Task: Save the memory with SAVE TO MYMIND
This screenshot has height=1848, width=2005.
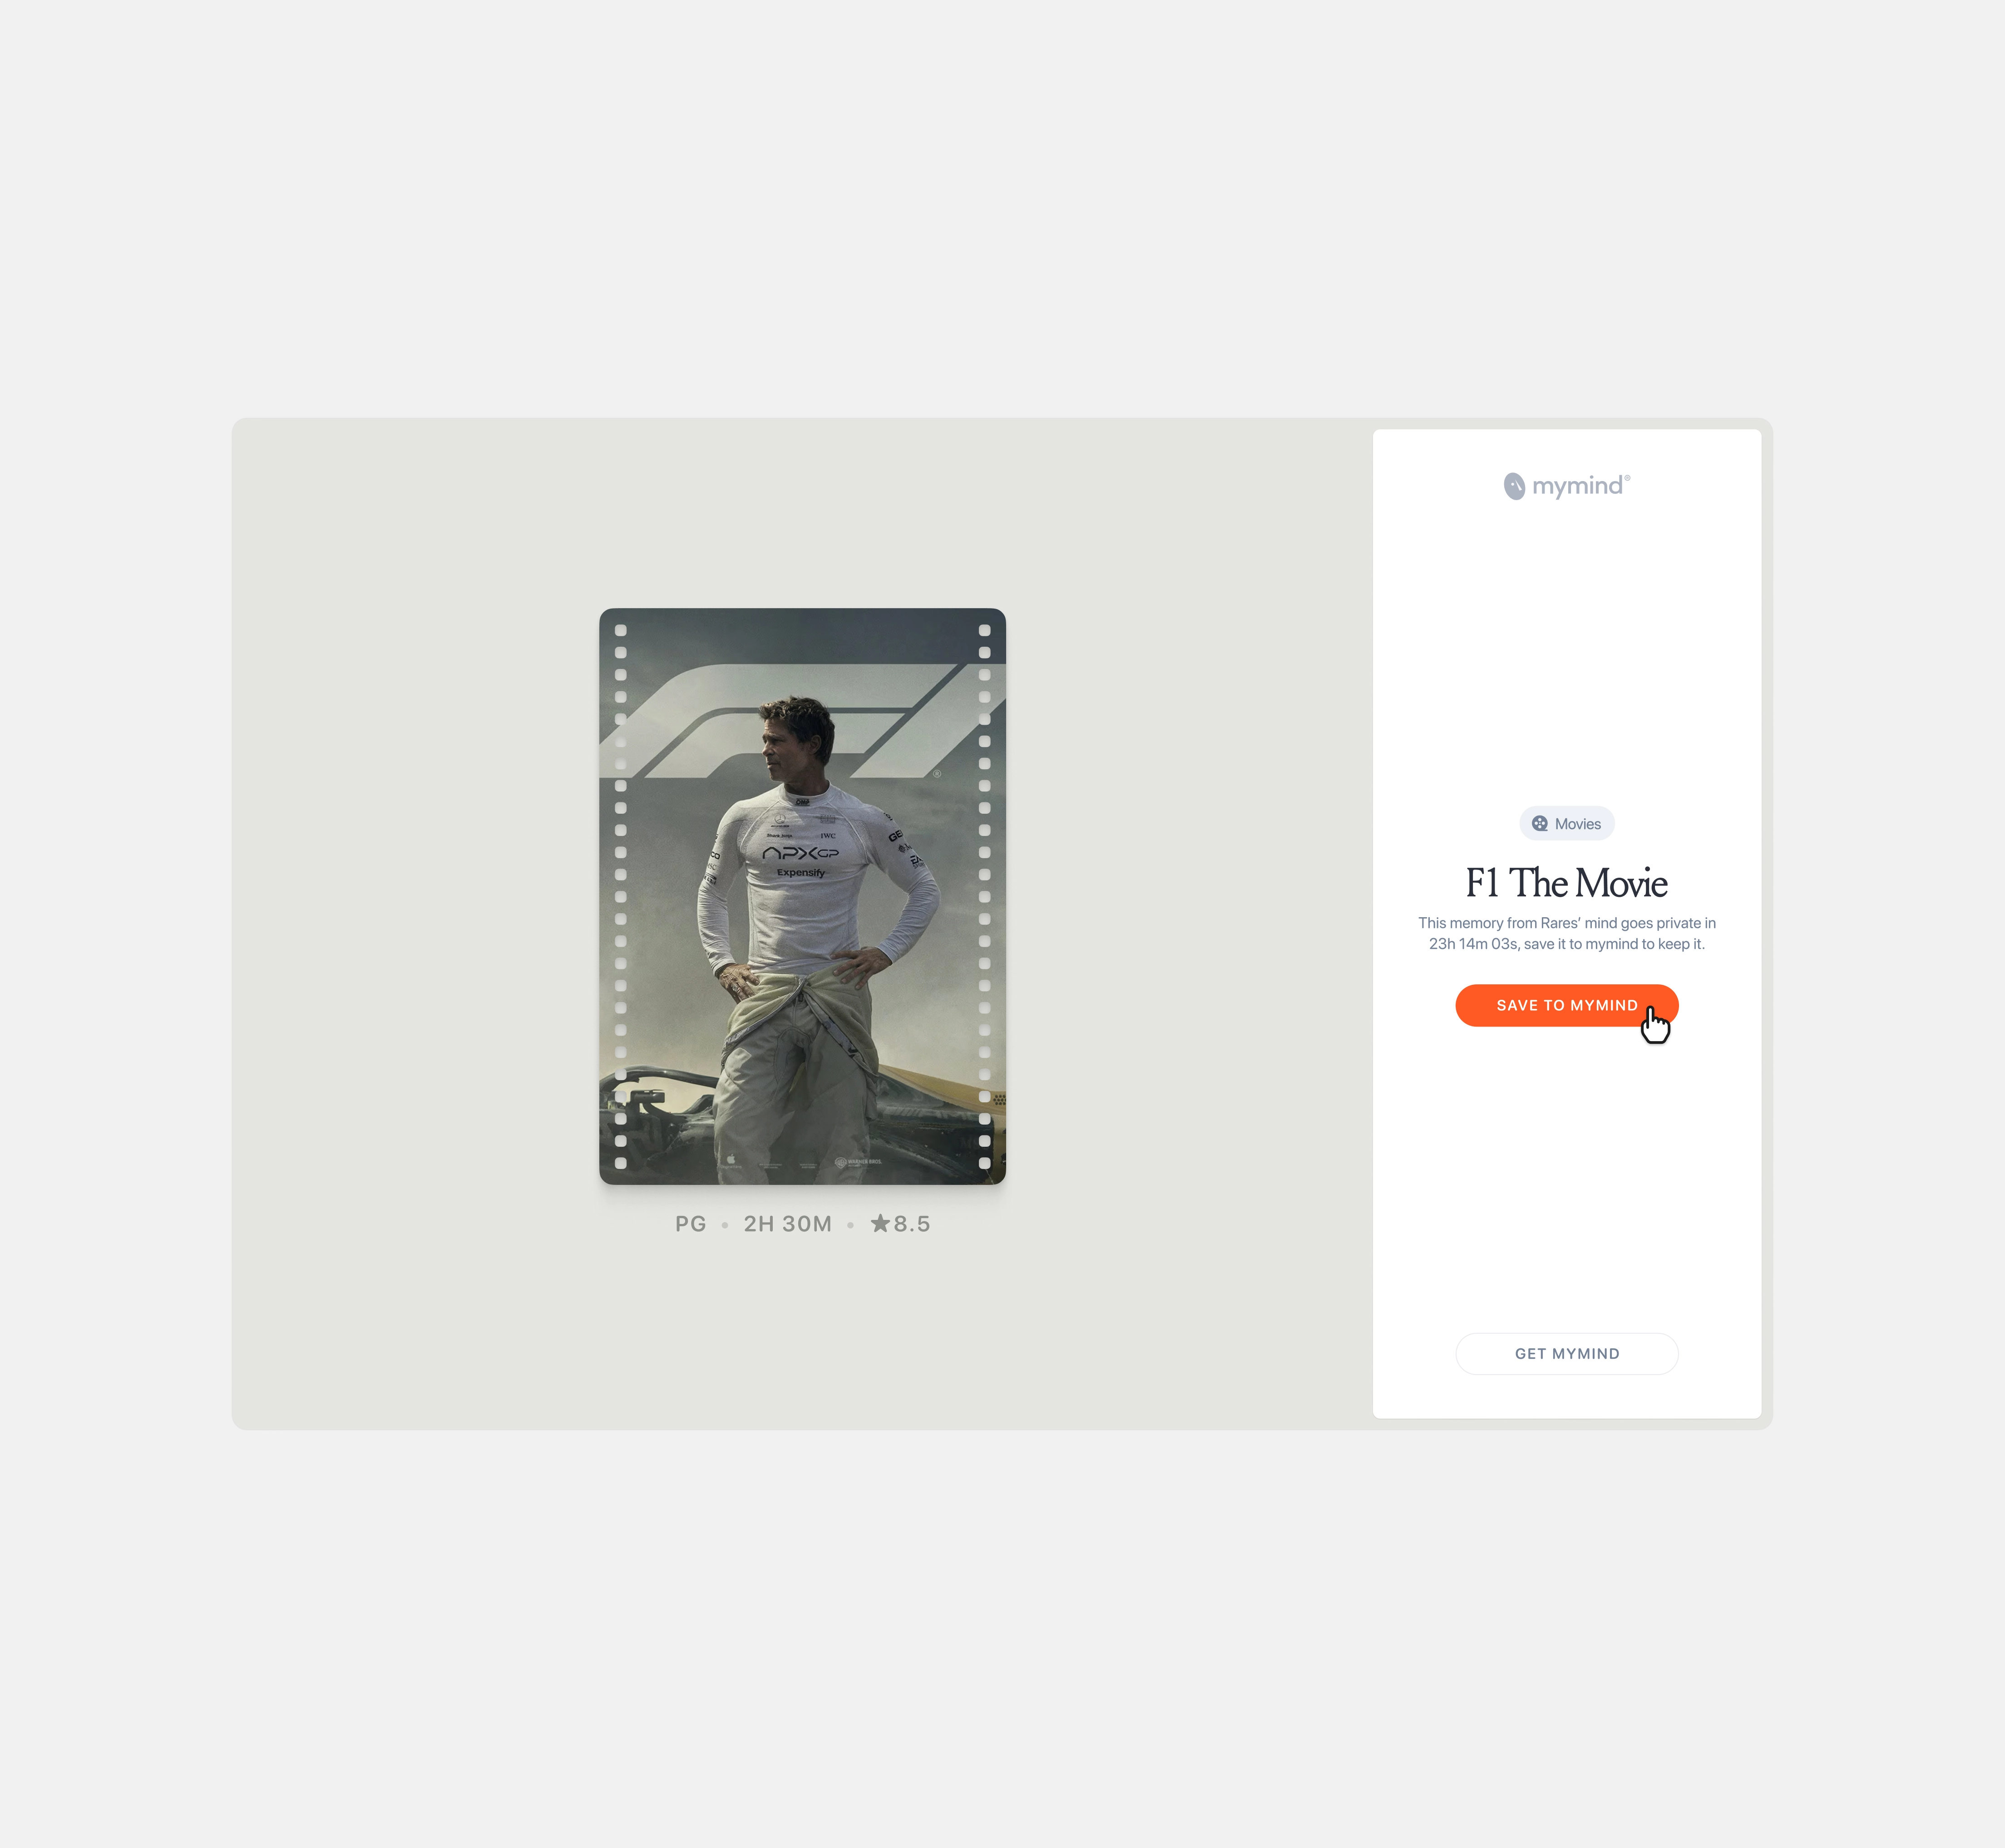Action: point(1566,1005)
